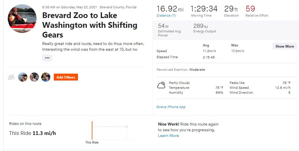Expand description with the ellipsis button
The image size is (299, 151).
(x=47, y=58)
